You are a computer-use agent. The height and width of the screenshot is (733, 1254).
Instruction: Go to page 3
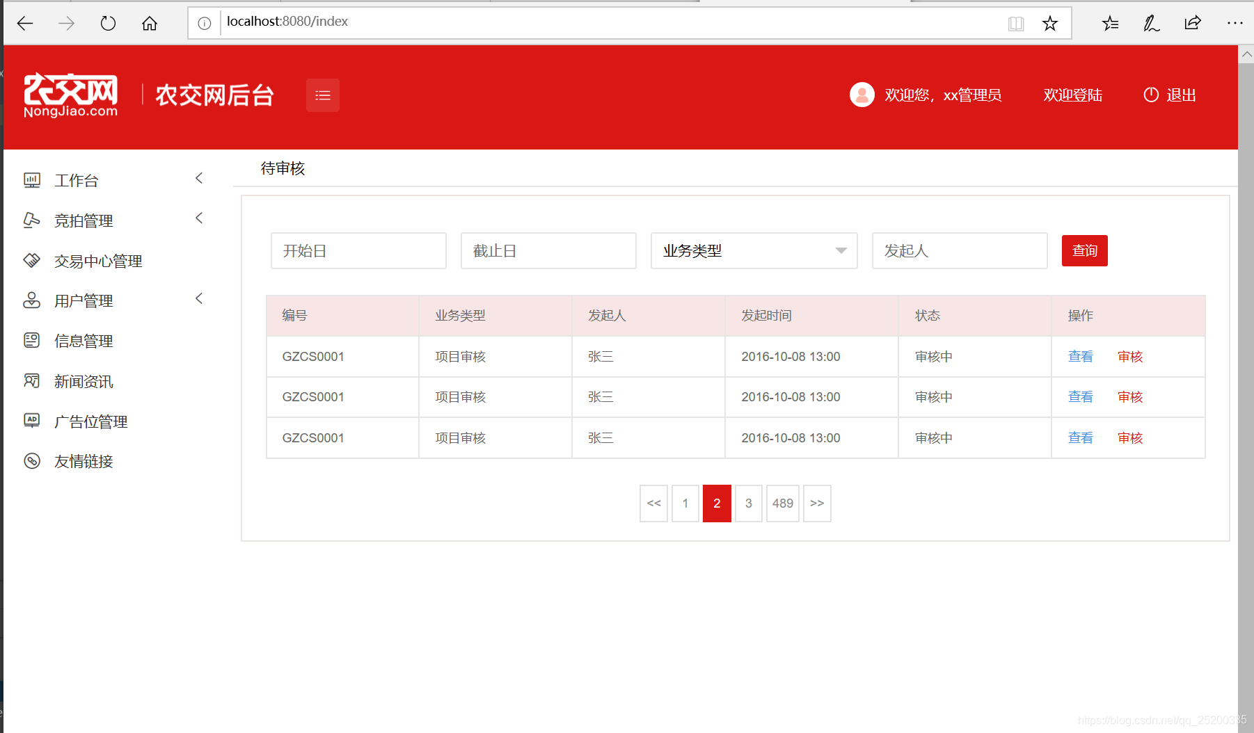pyautogui.click(x=749, y=504)
